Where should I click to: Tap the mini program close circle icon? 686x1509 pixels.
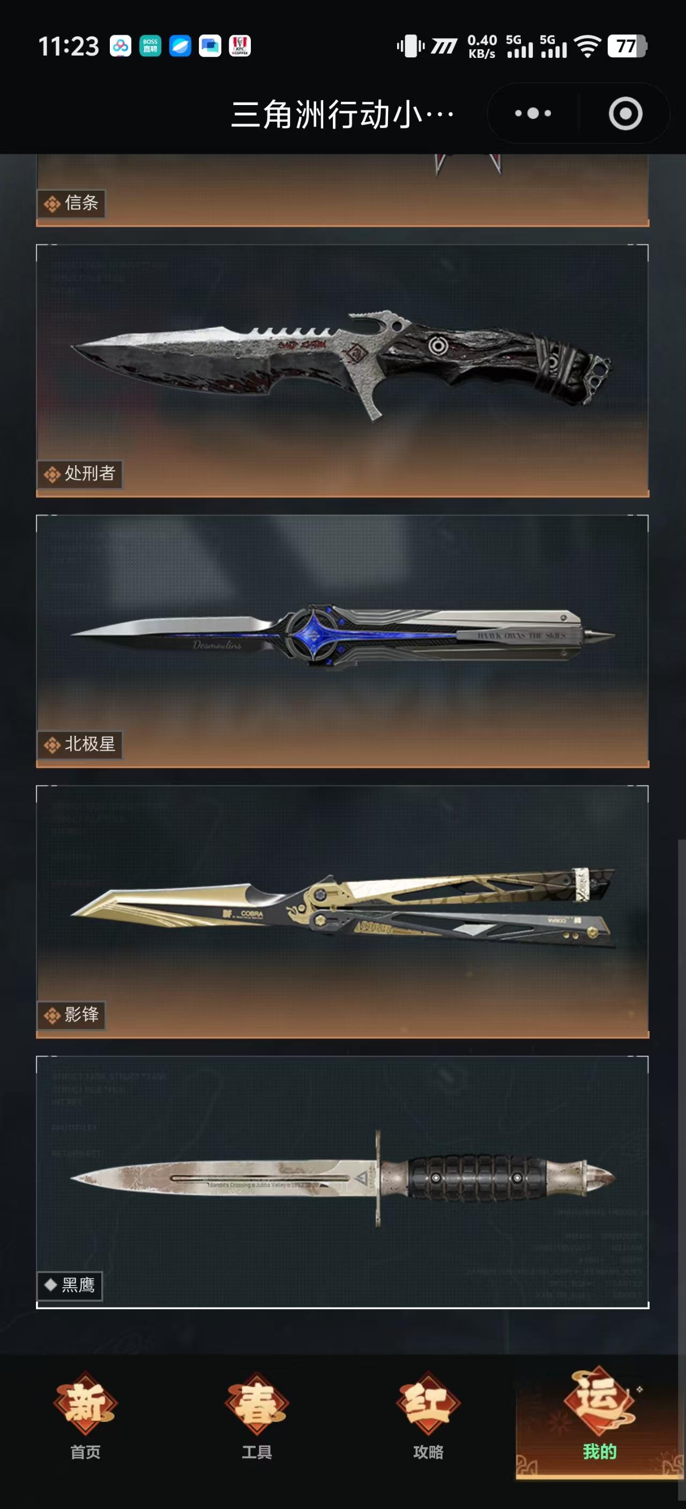coord(625,113)
